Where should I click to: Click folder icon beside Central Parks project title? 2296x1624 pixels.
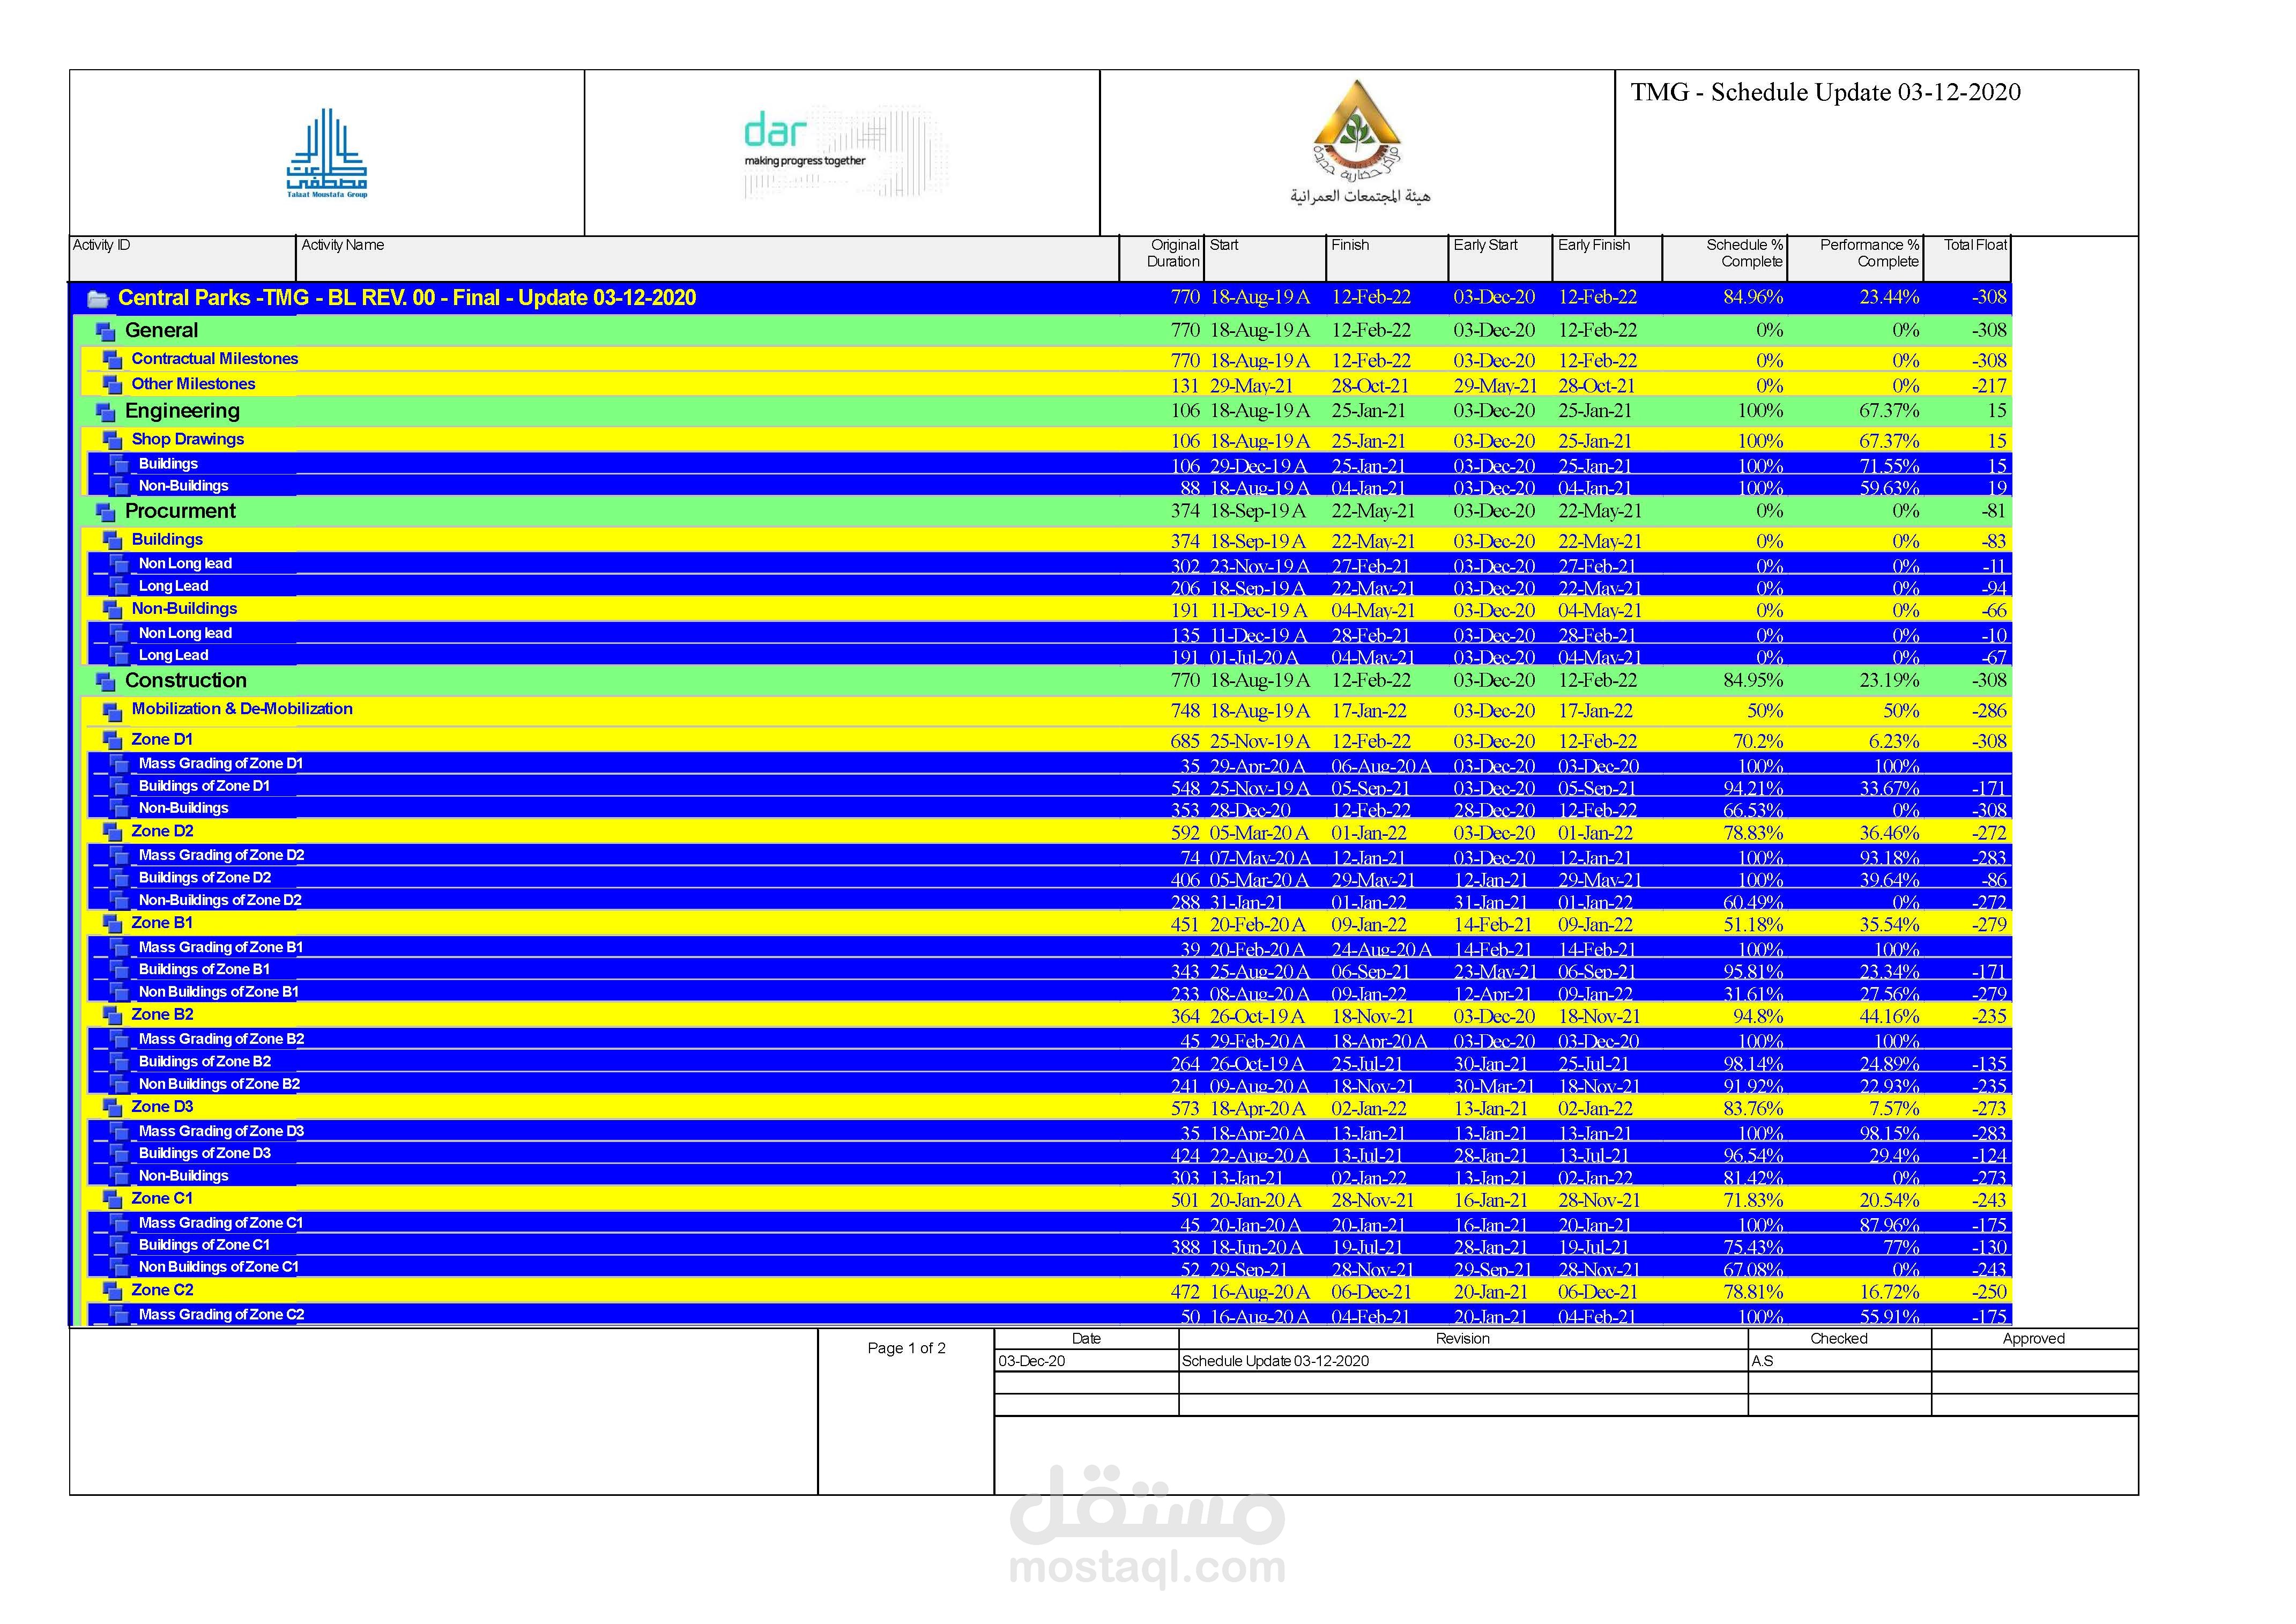pos(98,299)
